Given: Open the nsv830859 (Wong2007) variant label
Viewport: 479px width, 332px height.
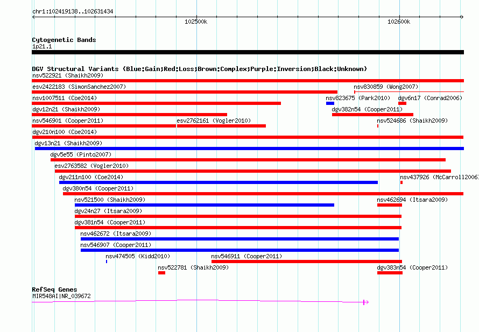Looking at the screenshot, I should pyautogui.click(x=386, y=87).
